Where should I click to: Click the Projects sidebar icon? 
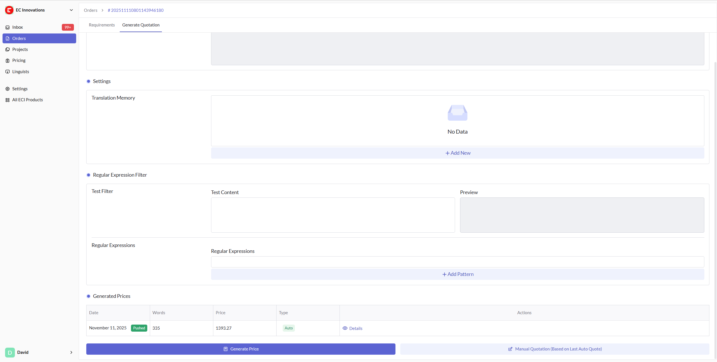(8, 50)
